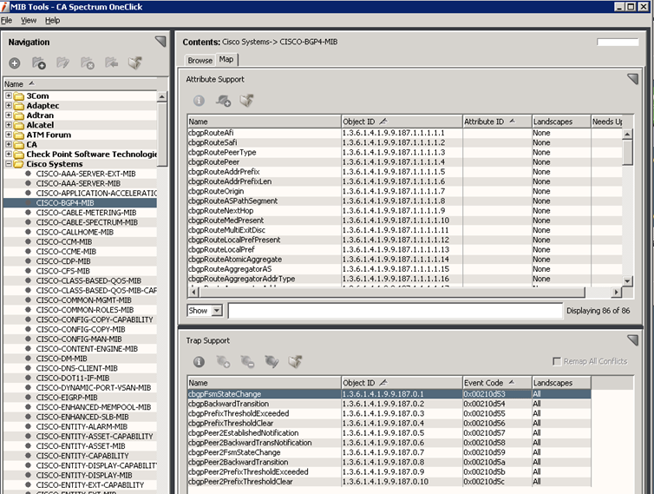Screen dimensions: 654x494
Task: Click the export icon in Navigation toolbar
Action: 134,63
